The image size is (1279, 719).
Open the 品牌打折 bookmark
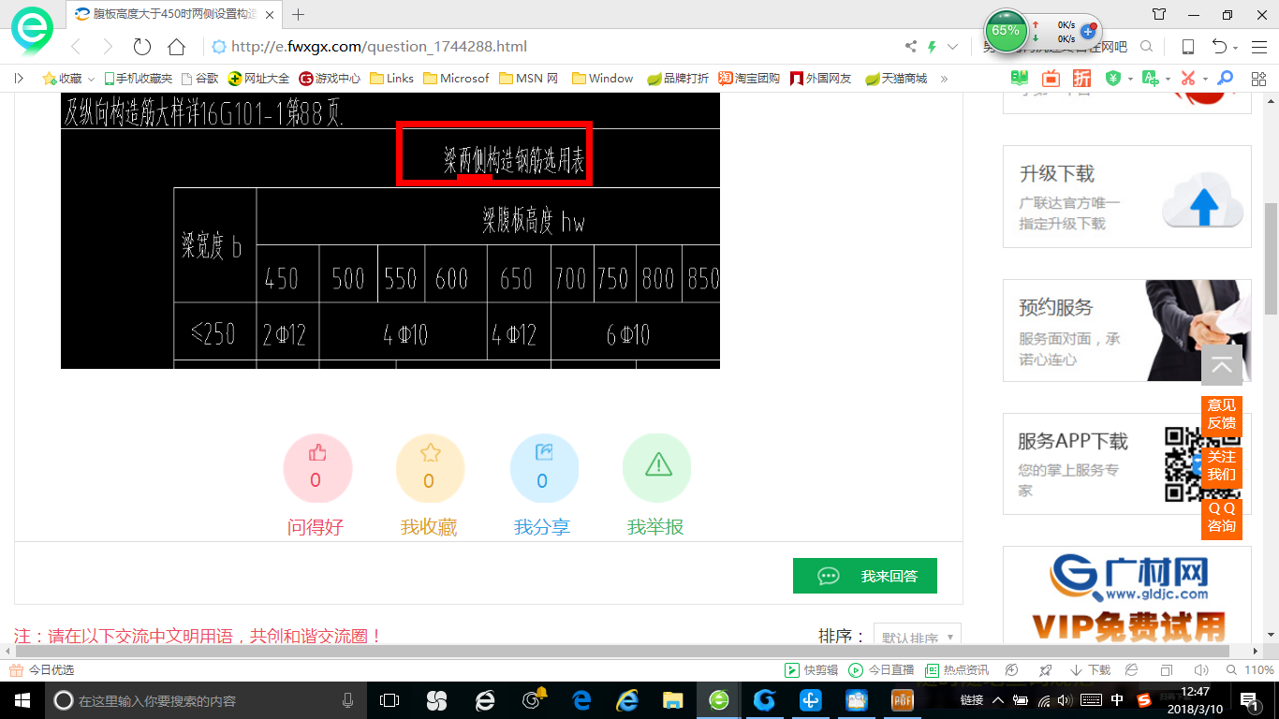[x=678, y=79]
